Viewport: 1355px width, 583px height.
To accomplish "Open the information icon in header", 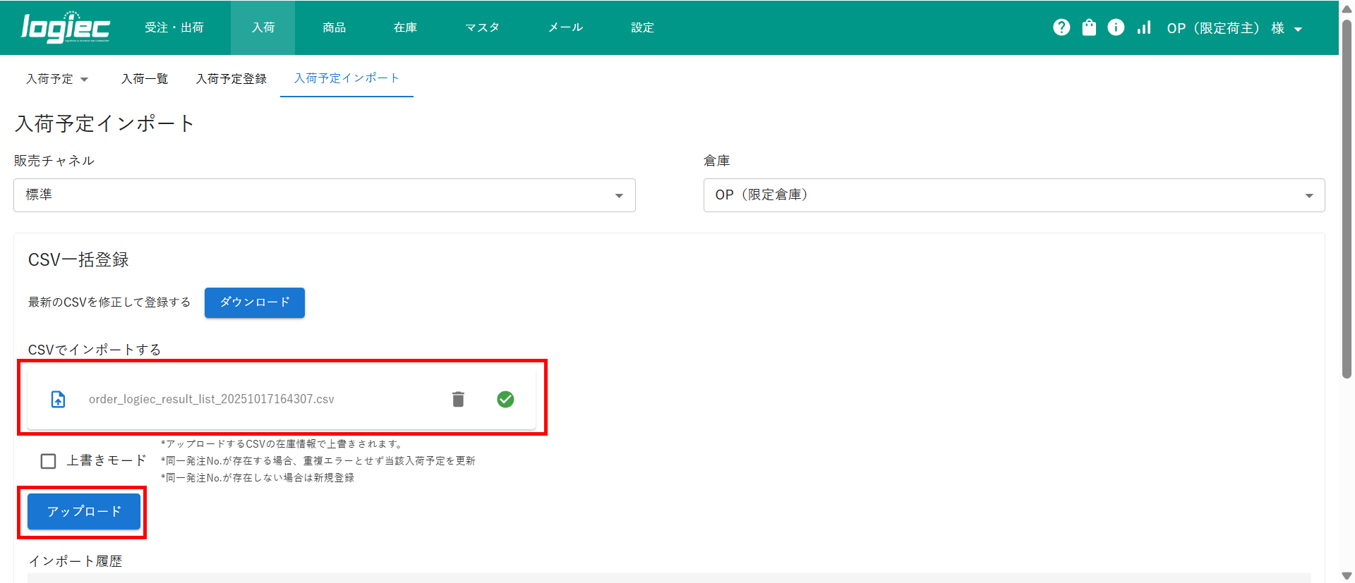I will pos(1116,27).
